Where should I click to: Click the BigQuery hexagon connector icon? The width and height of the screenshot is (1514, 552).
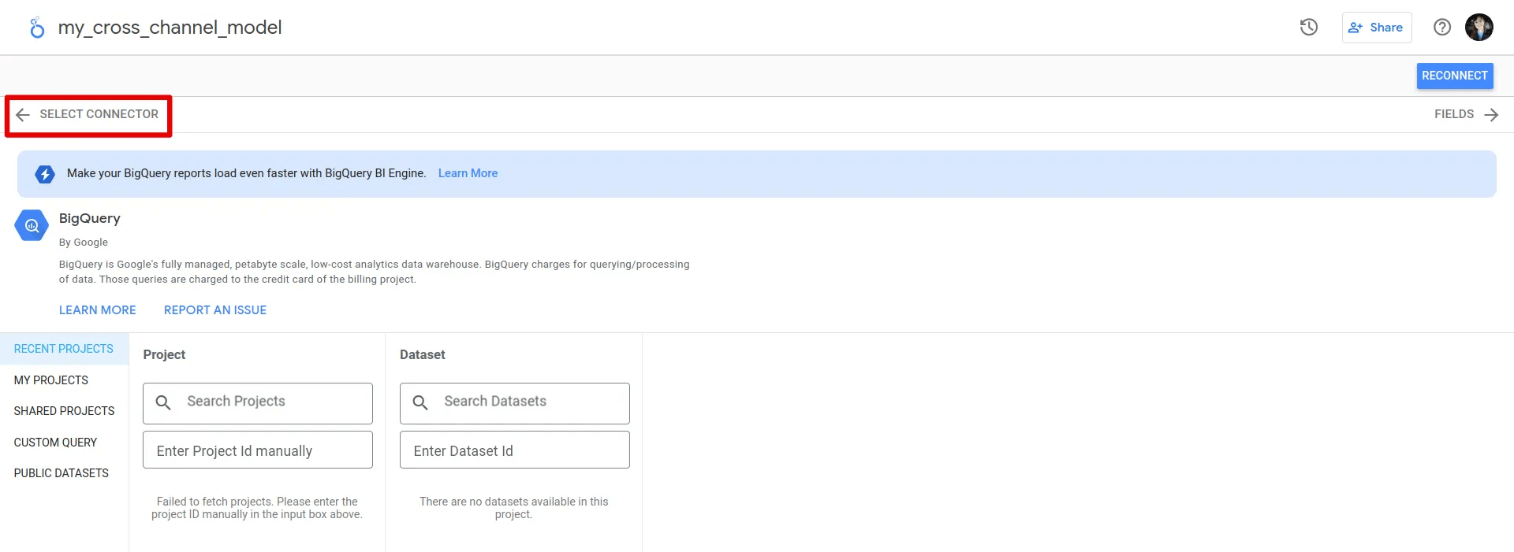(32, 226)
